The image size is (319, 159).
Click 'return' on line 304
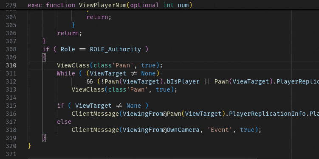[x=97, y=17]
